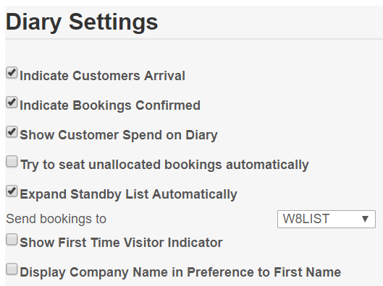Click the Send bookings to label
This screenshot has height=286, width=383.
(56, 219)
